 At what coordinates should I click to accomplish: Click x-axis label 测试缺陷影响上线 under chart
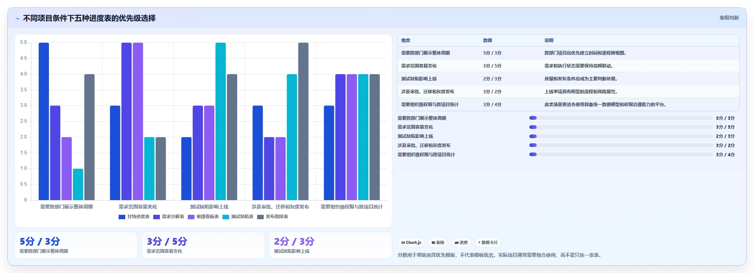tap(209, 207)
